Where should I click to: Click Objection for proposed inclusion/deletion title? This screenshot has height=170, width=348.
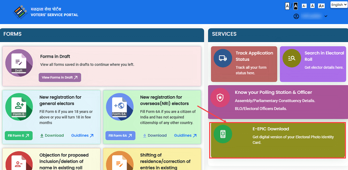pyautogui.click(x=64, y=161)
